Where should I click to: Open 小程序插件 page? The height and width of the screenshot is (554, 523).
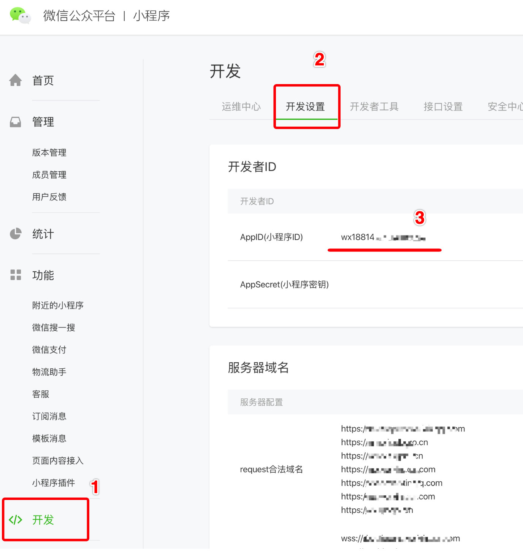[x=54, y=483]
